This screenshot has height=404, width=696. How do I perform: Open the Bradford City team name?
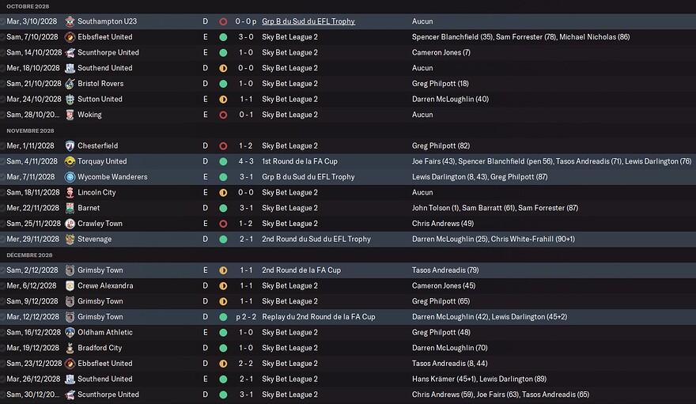[x=100, y=347]
